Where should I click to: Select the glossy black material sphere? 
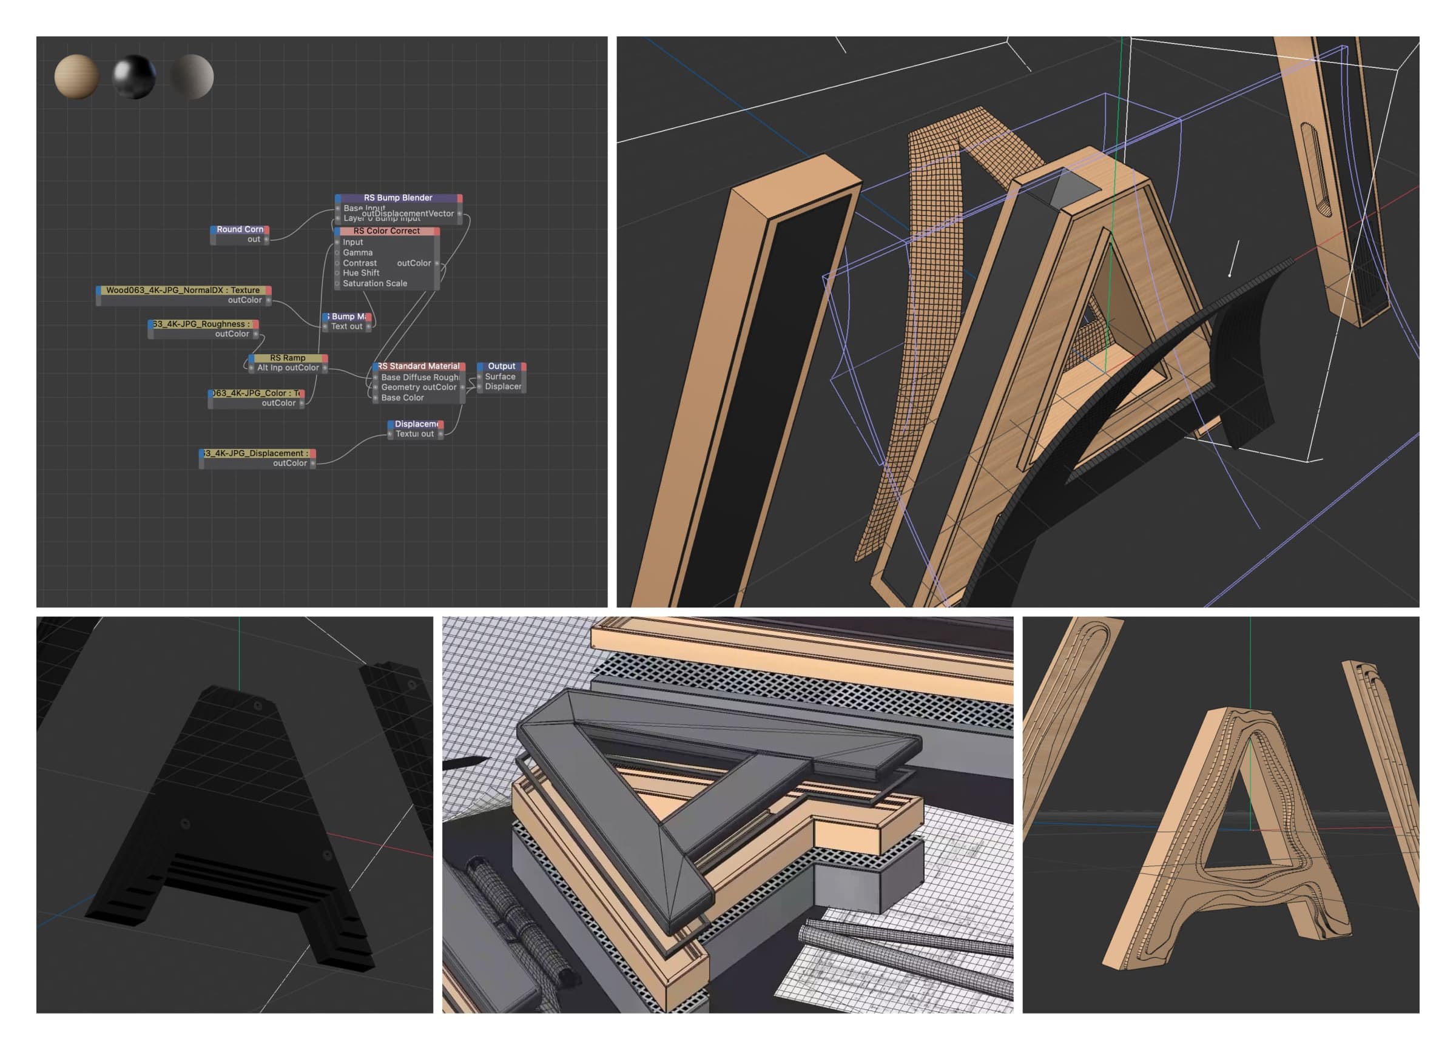coord(133,76)
